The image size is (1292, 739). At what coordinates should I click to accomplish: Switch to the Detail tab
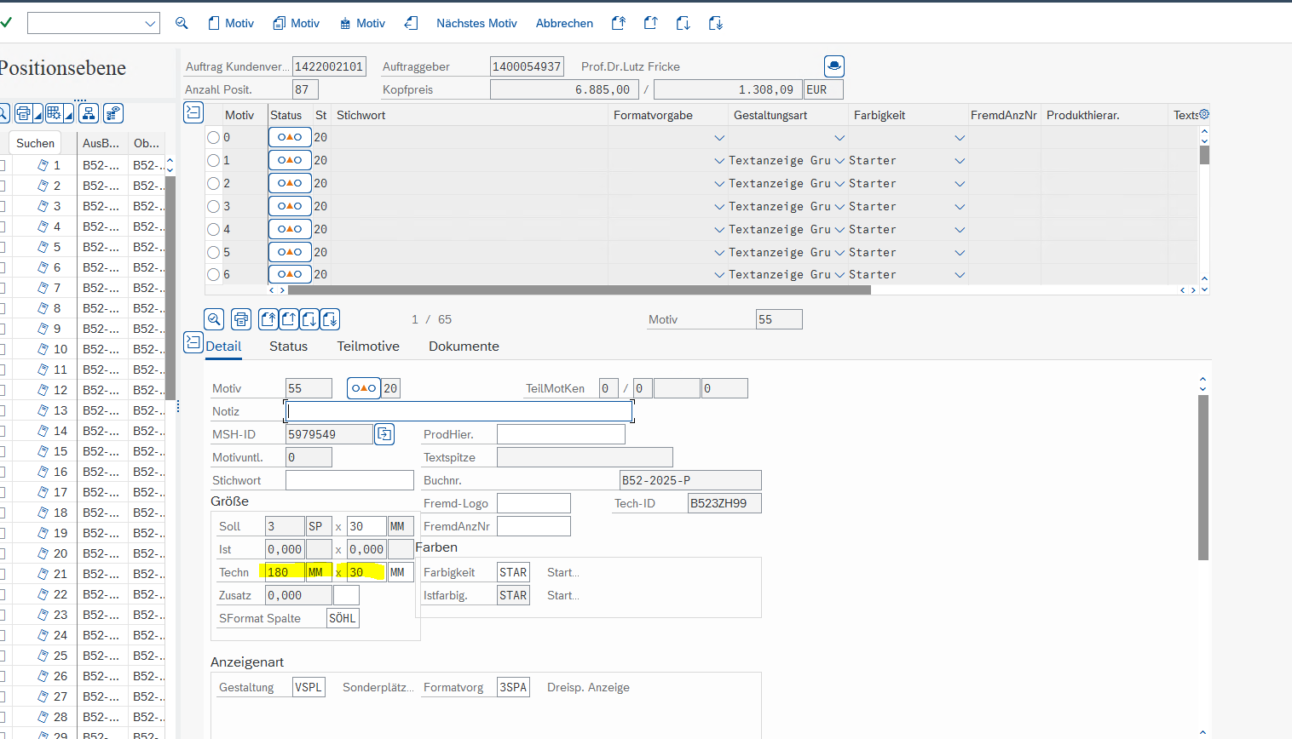(223, 347)
